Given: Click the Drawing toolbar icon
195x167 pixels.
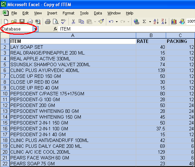Looking at the screenshot, I should [x=182, y=22].
